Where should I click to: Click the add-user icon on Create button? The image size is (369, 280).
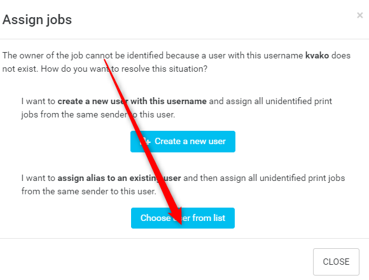pos(145,142)
